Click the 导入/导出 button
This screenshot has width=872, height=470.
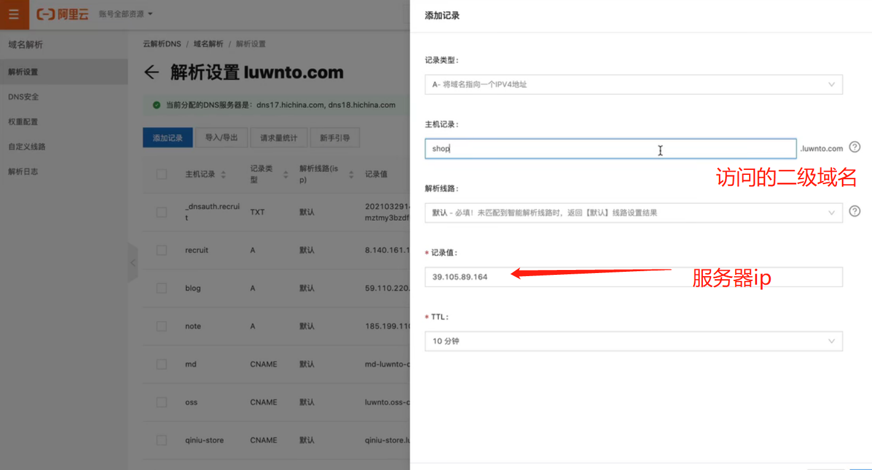click(x=221, y=138)
